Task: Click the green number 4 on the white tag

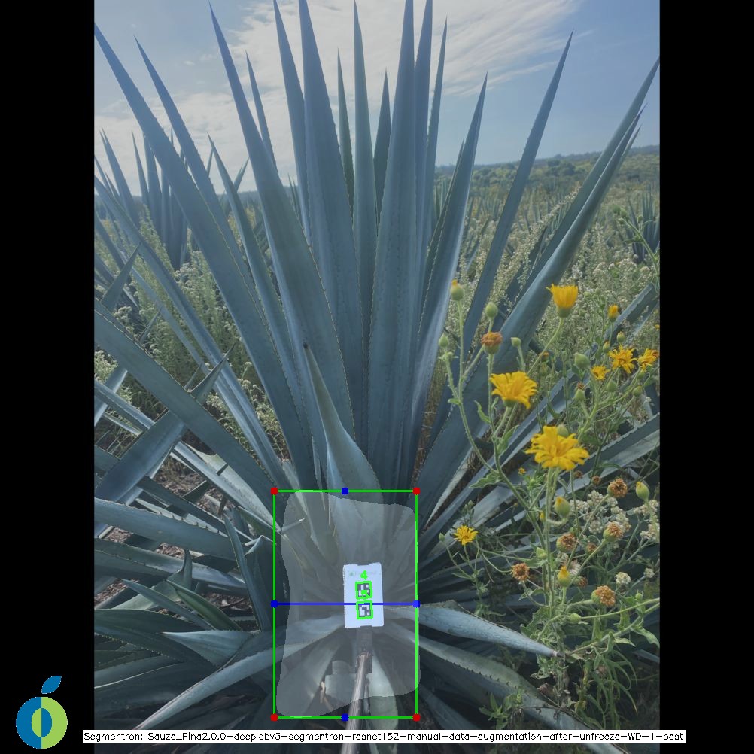Action: [x=364, y=575]
